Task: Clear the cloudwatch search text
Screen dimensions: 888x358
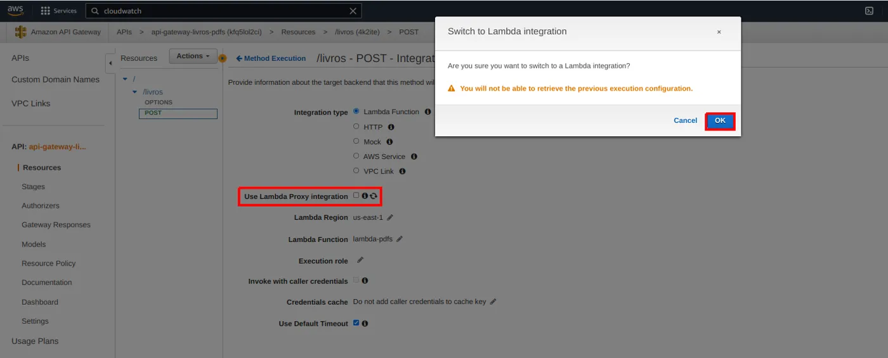Action: pyautogui.click(x=353, y=11)
